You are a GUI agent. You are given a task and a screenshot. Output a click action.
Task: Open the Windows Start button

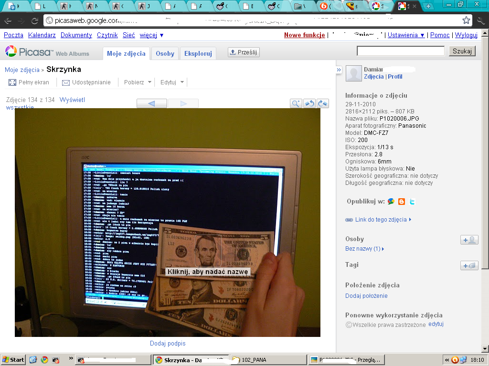coord(13,360)
